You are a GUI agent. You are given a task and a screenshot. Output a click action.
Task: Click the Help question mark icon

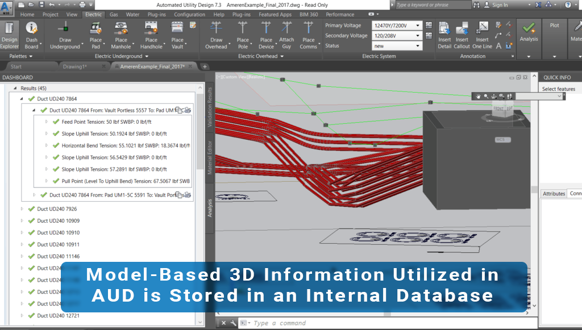568,5
